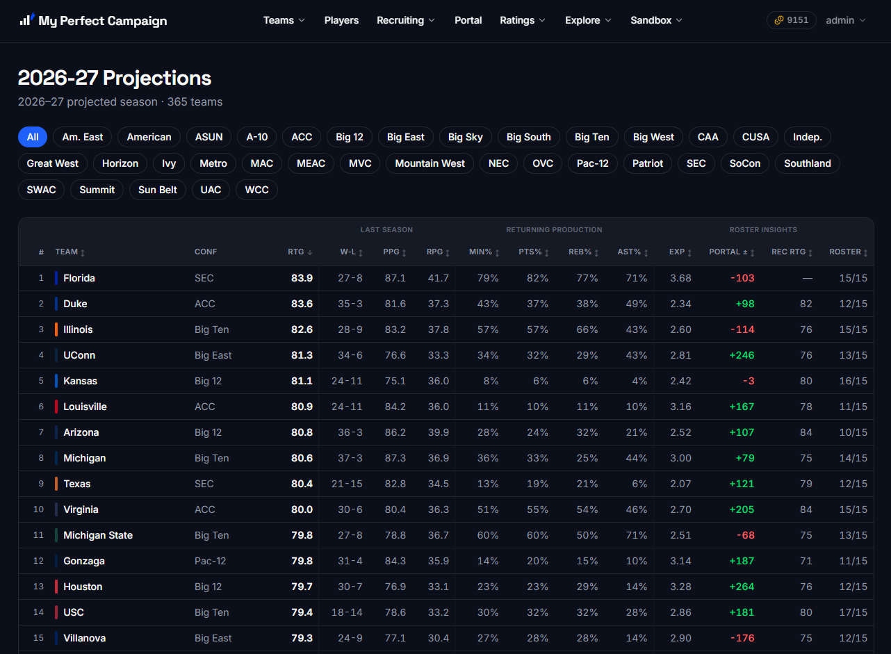Expand the Explore dropdown menu
The height and width of the screenshot is (654, 891).
[589, 20]
